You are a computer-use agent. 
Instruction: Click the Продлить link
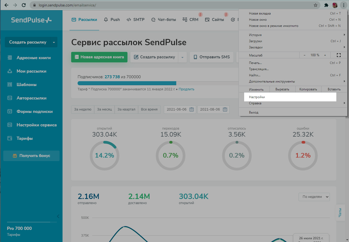click(186, 89)
